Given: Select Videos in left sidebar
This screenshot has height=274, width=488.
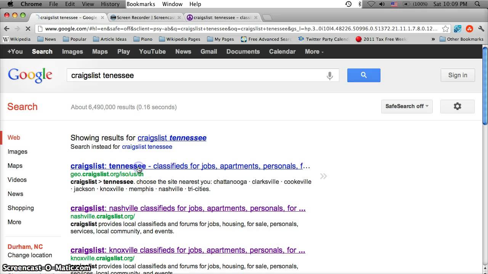Looking at the screenshot, I should pyautogui.click(x=17, y=180).
